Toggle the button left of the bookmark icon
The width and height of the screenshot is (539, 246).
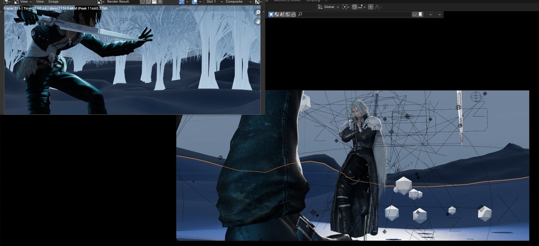click(415, 14)
